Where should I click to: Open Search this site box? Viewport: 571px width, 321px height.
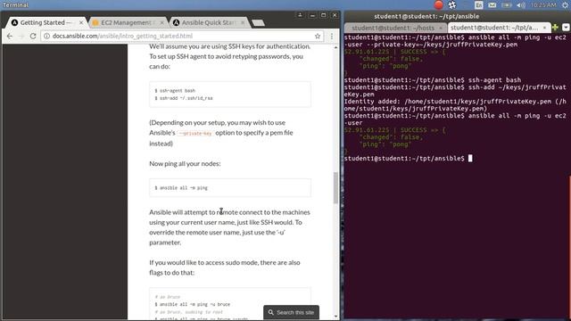click(292, 312)
